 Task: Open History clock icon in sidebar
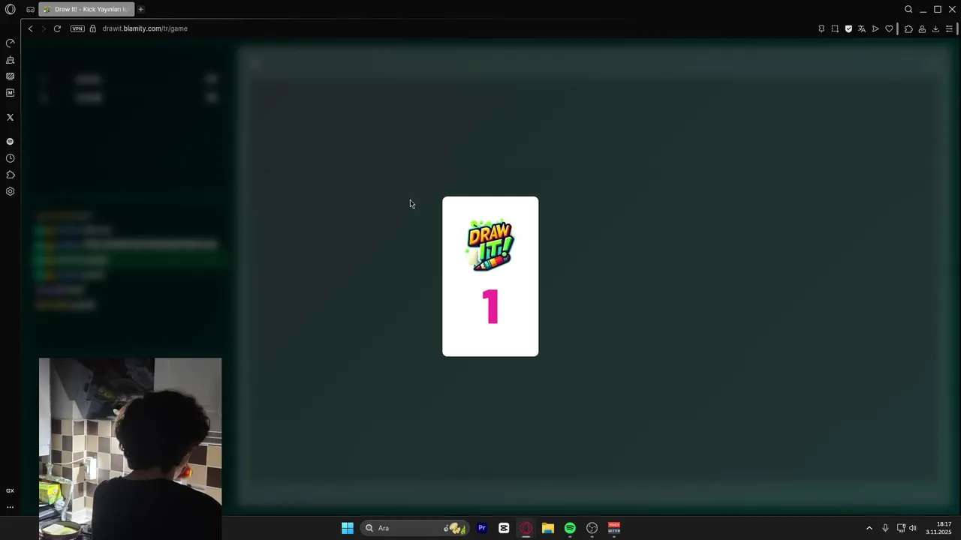coord(10,158)
